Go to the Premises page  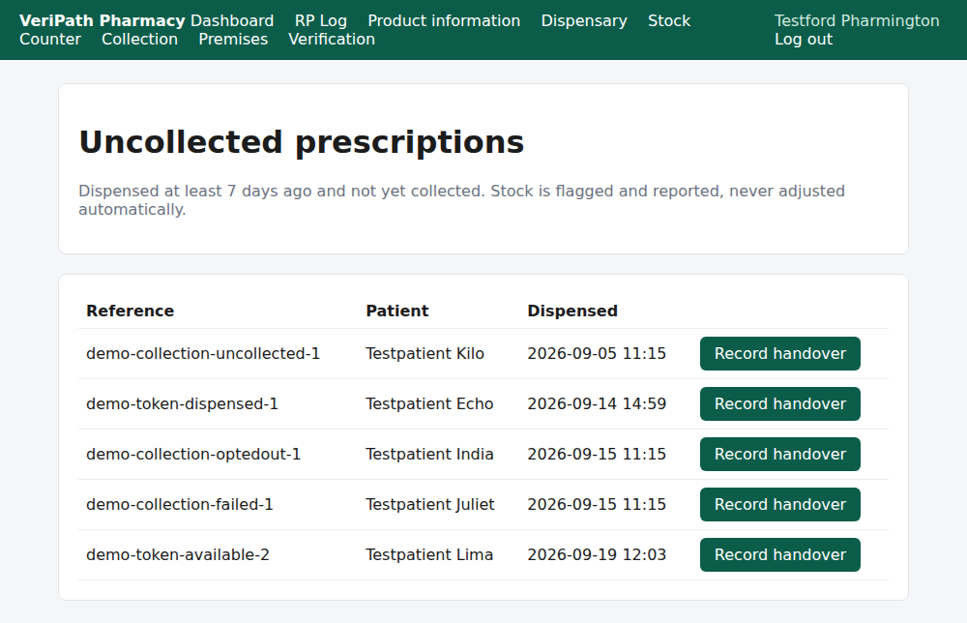pyautogui.click(x=233, y=39)
